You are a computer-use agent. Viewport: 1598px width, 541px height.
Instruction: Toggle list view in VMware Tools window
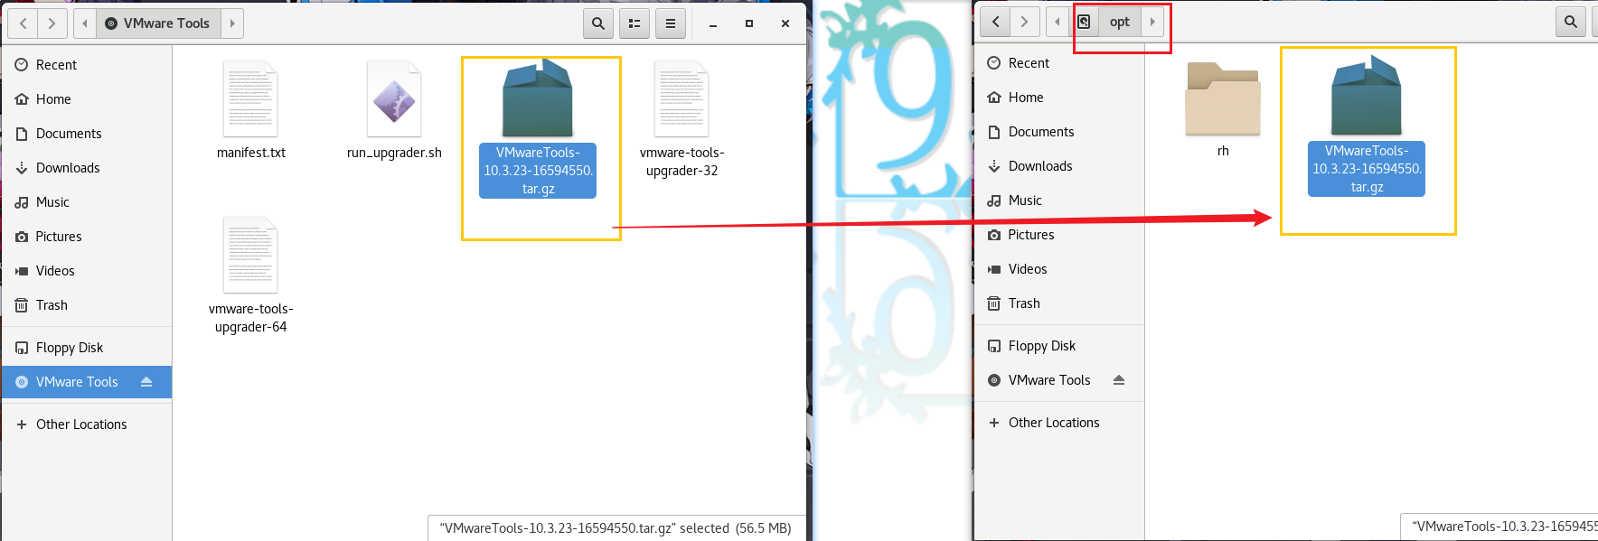[634, 23]
